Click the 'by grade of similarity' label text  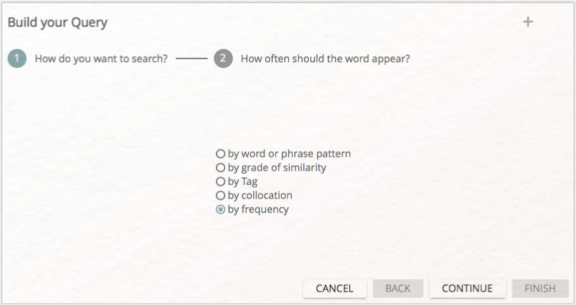(277, 168)
